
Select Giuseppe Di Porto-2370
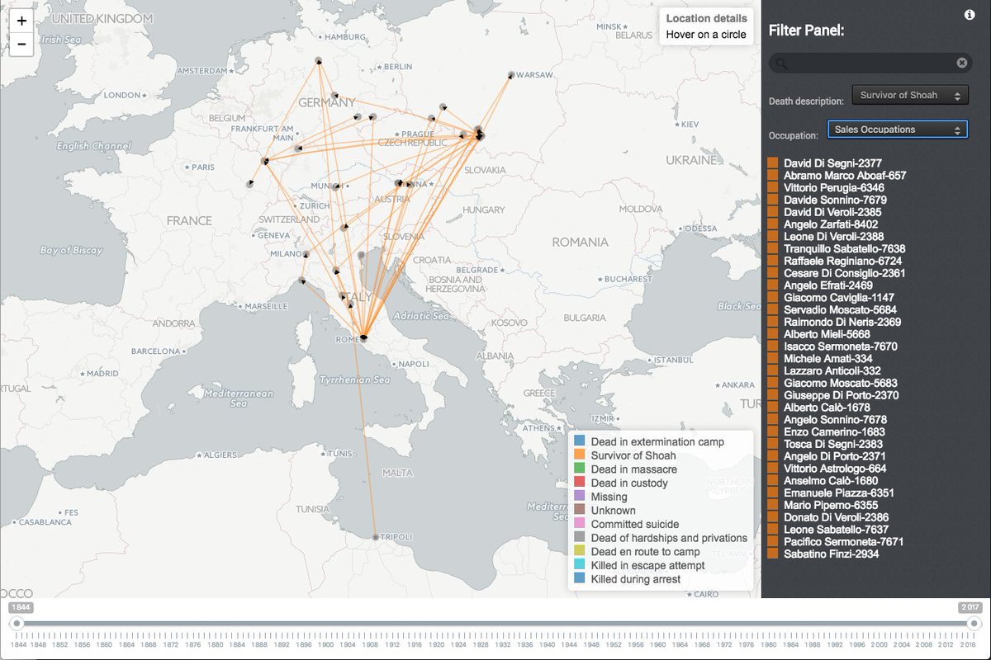click(842, 395)
